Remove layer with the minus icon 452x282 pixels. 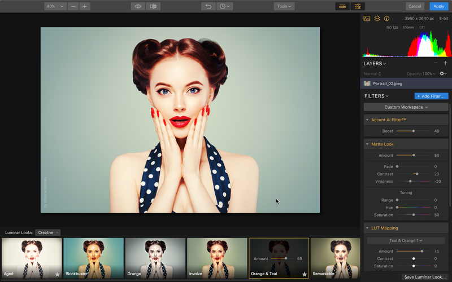click(x=436, y=63)
